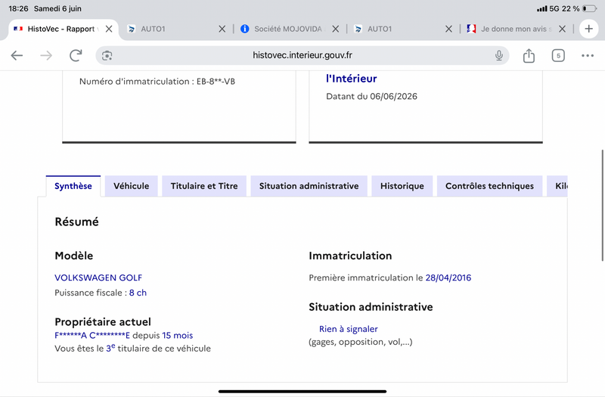This screenshot has width=605, height=397.
Task: Tap the microphone icon in address bar
Action: (x=499, y=55)
